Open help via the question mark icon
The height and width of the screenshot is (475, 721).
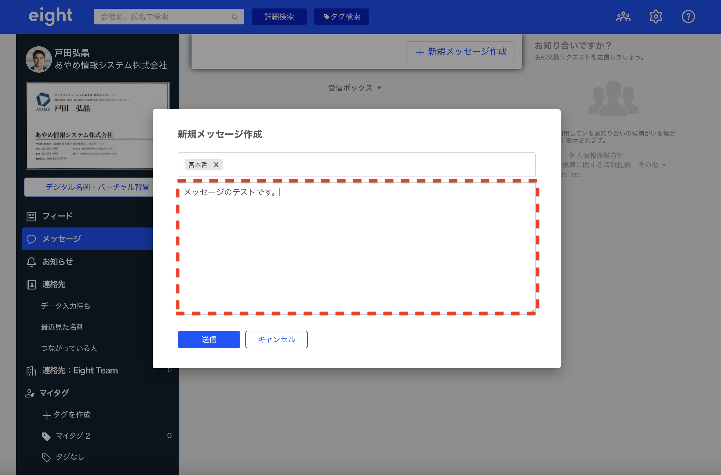coord(688,17)
